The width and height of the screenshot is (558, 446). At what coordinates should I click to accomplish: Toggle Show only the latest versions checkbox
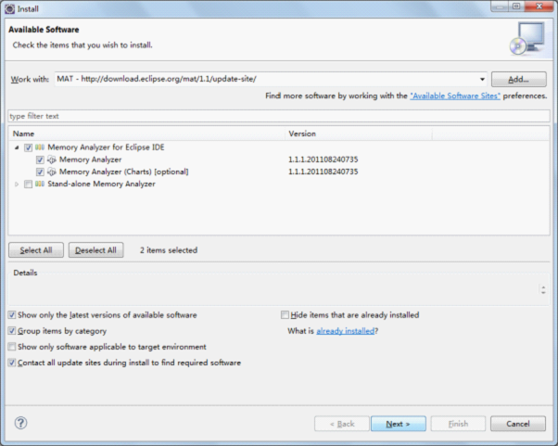12,315
